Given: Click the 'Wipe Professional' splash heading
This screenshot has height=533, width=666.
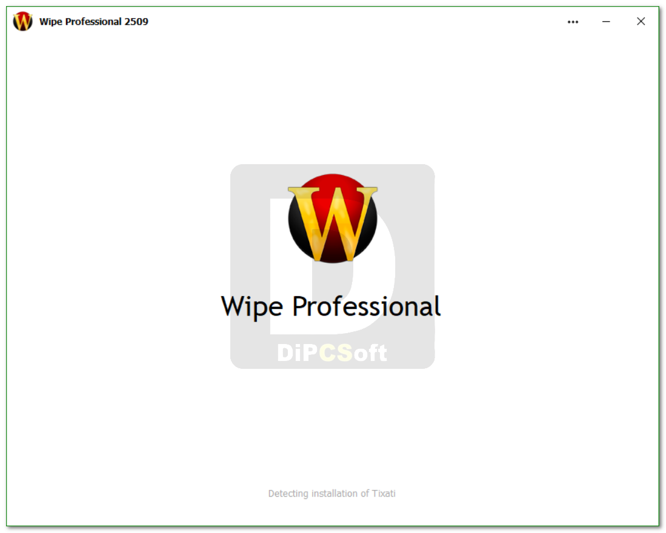Looking at the screenshot, I should point(331,306).
